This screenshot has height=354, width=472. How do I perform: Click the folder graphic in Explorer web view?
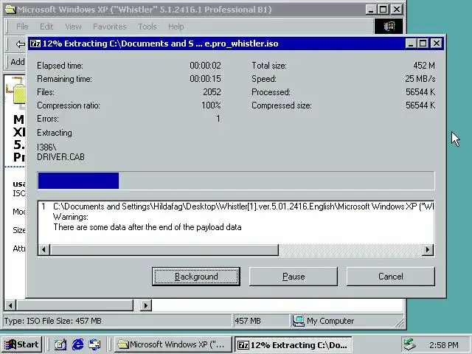coord(15,92)
